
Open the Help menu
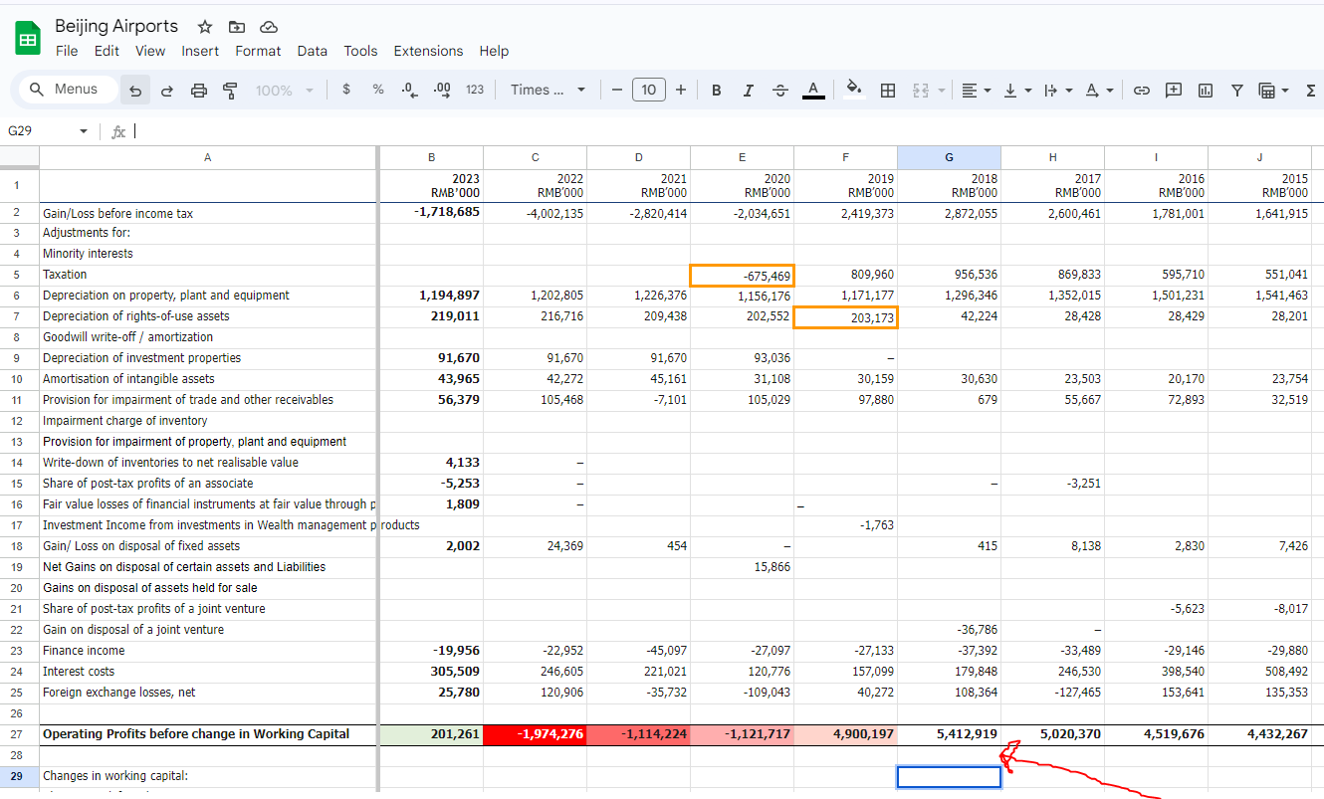494,51
